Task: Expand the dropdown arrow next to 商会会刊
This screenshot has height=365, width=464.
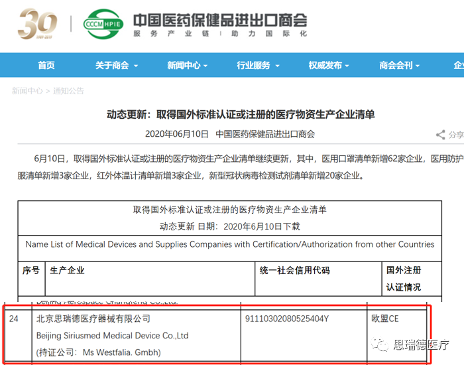Action: (x=418, y=66)
